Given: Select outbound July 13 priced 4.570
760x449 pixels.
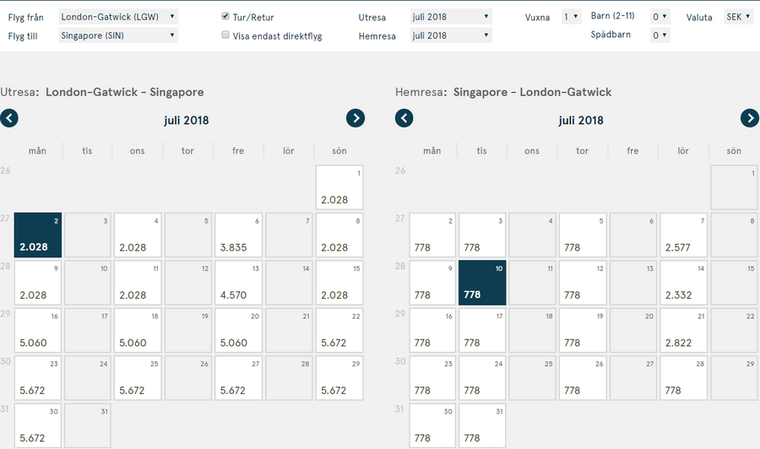Looking at the screenshot, I should [238, 283].
